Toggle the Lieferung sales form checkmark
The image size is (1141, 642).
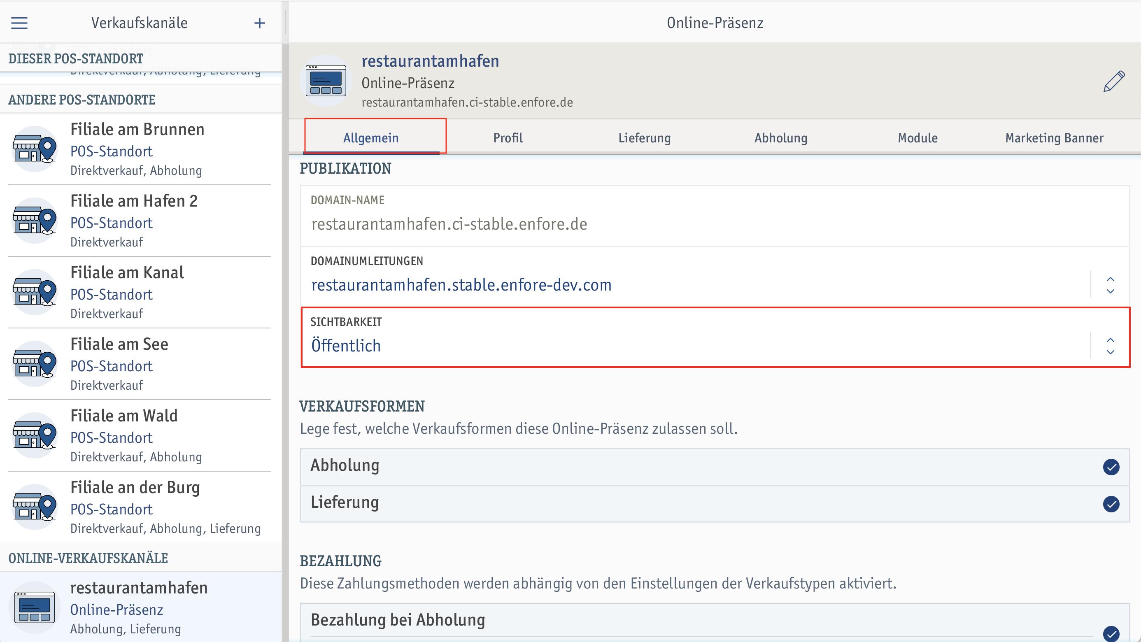click(x=1111, y=504)
